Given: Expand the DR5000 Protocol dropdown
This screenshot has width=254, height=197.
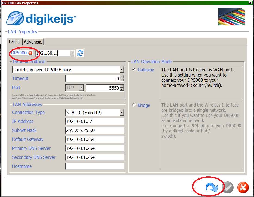Looking at the screenshot, I should (122, 70).
